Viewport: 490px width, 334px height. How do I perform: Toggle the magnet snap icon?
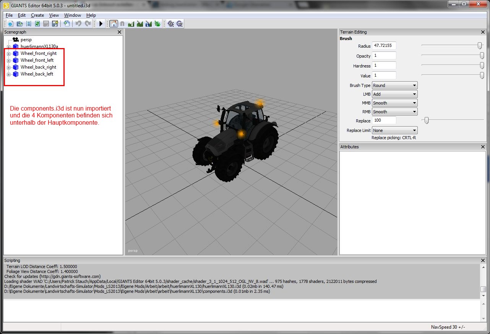(122, 24)
